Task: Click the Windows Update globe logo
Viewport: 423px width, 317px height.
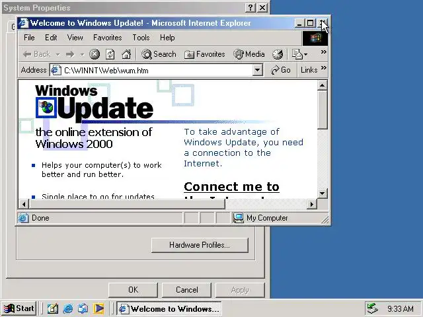Action: [x=46, y=108]
